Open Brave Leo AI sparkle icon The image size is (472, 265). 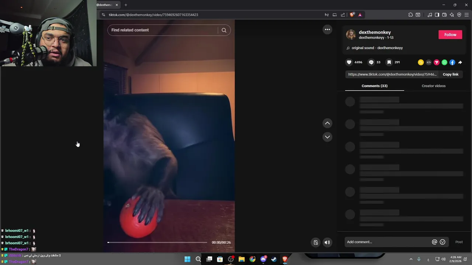click(x=452, y=15)
